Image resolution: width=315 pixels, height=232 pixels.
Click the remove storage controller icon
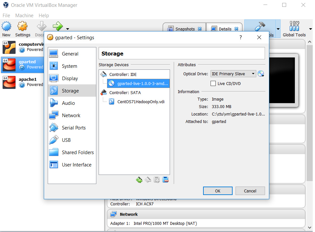click(148, 180)
